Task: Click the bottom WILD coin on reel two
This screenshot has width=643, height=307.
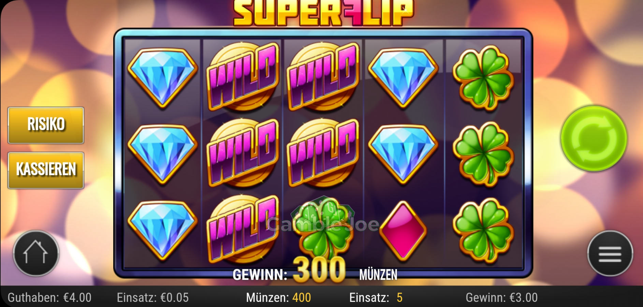Action: pos(243,230)
